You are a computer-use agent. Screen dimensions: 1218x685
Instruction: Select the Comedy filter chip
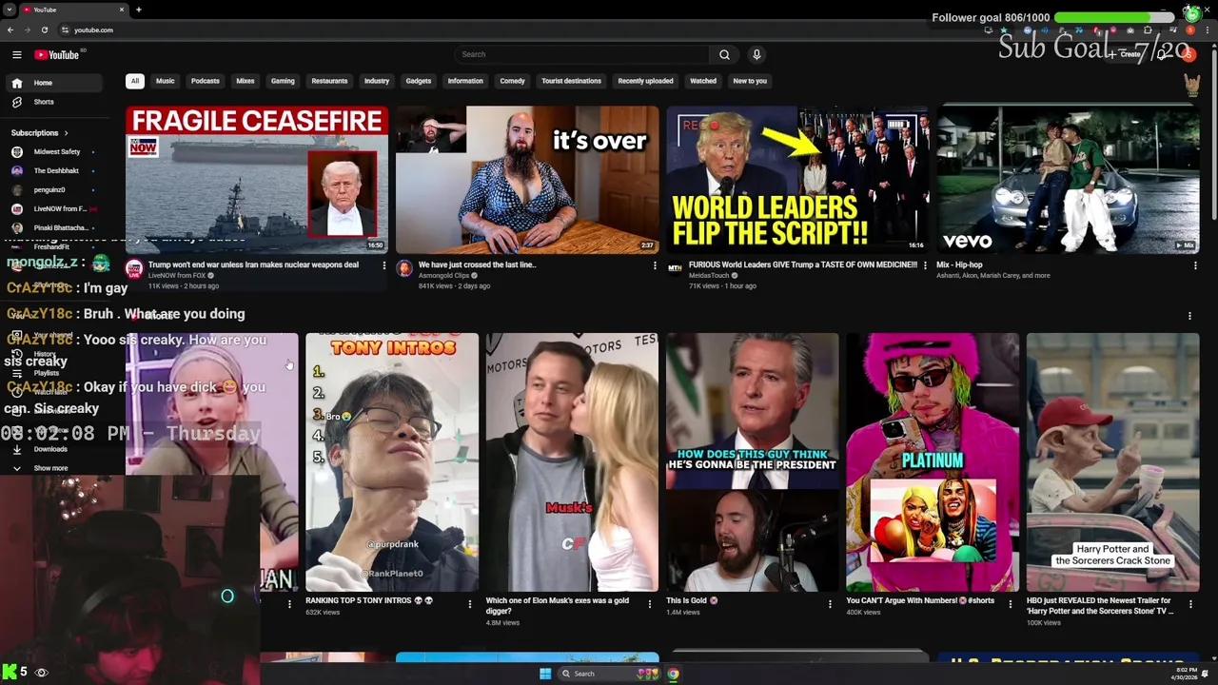click(512, 81)
